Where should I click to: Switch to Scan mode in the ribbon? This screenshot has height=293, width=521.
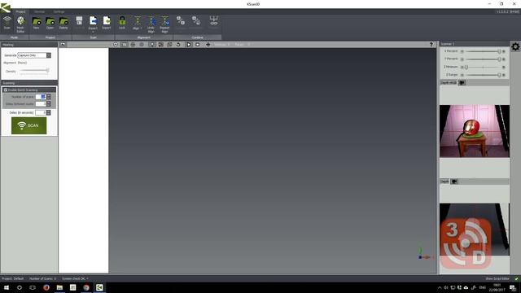point(7,24)
